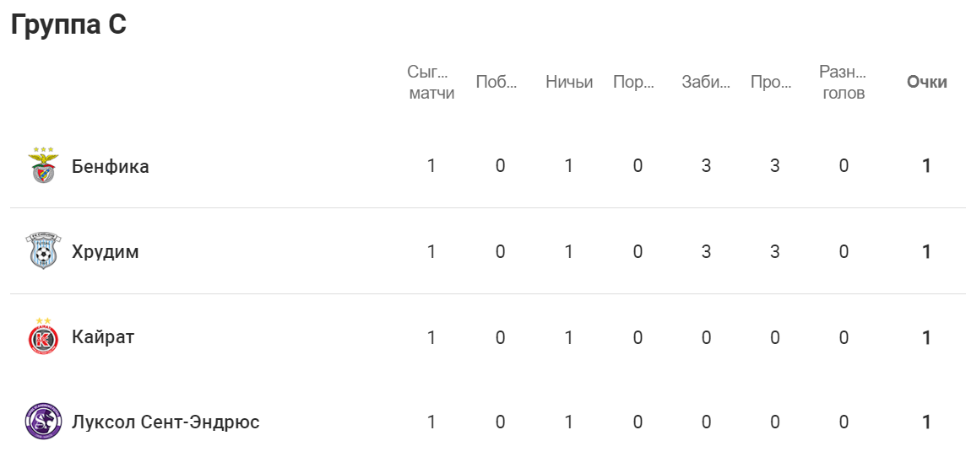Open the Хрудим team name link
This screenshot has height=457, width=966.
106,252
